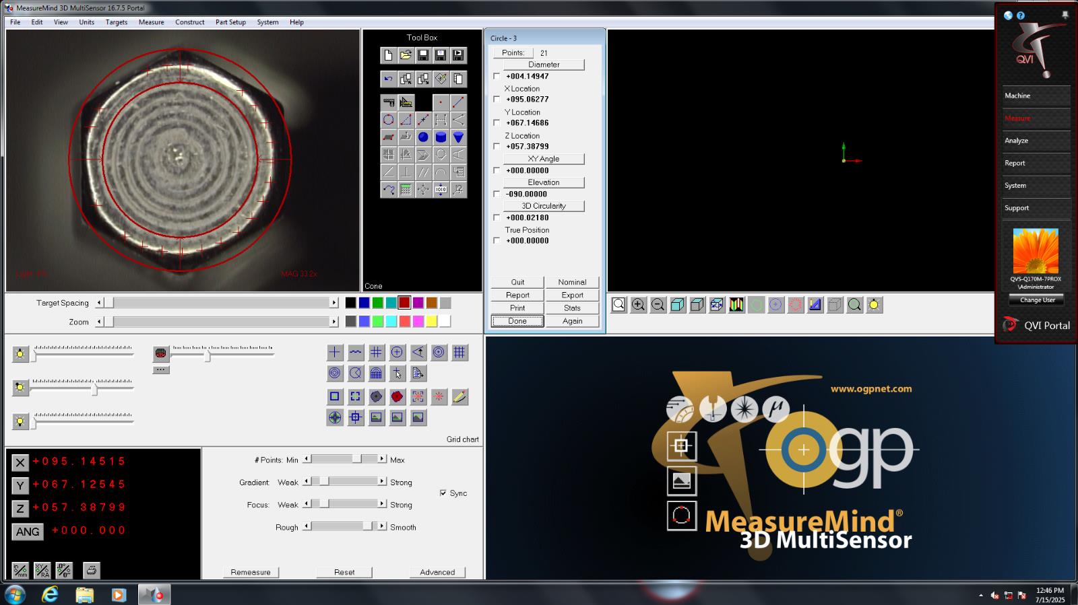Enable the 3D Circularity value checkbox
Image resolution: width=1078 pixels, height=605 pixels.
click(497, 217)
